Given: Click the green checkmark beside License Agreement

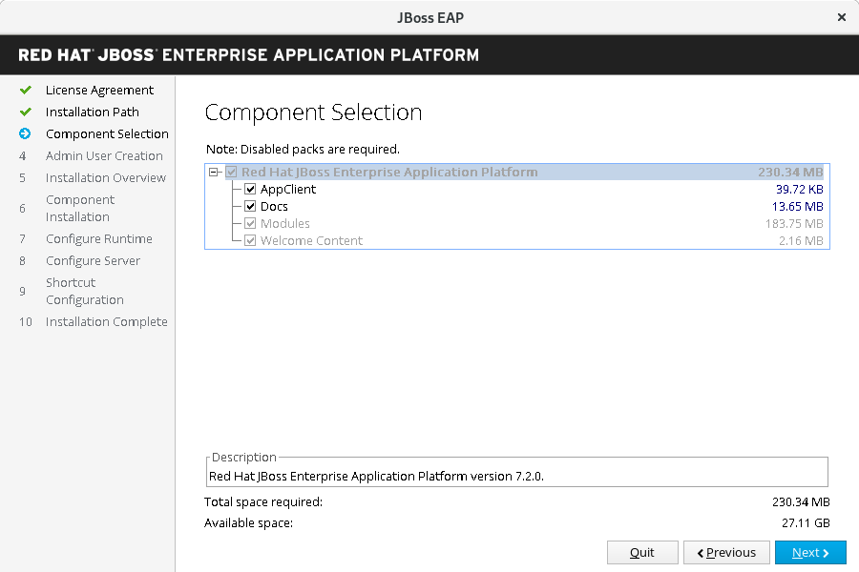Looking at the screenshot, I should 26,90.
